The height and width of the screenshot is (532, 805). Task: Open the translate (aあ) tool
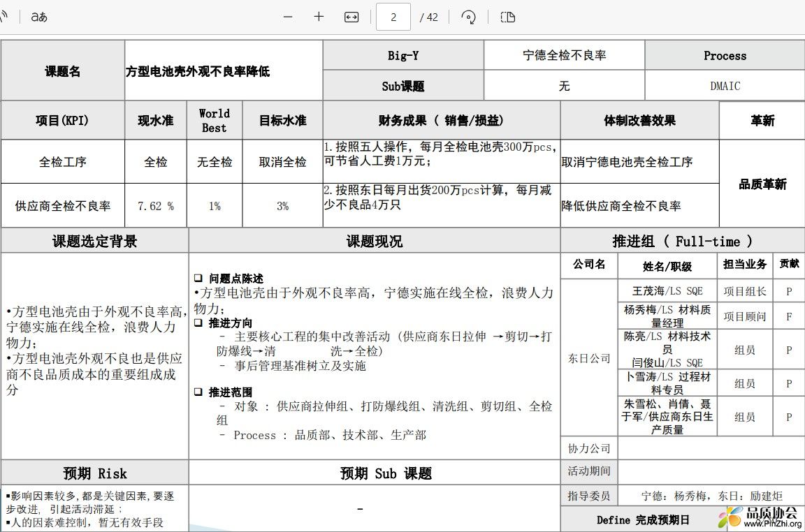click(39, 17)
